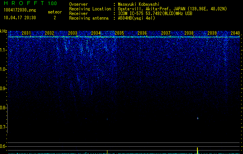Click time marker 2032
Image resolution: width=243 pixels, height=154 pixels.
[x=49, y=33]
